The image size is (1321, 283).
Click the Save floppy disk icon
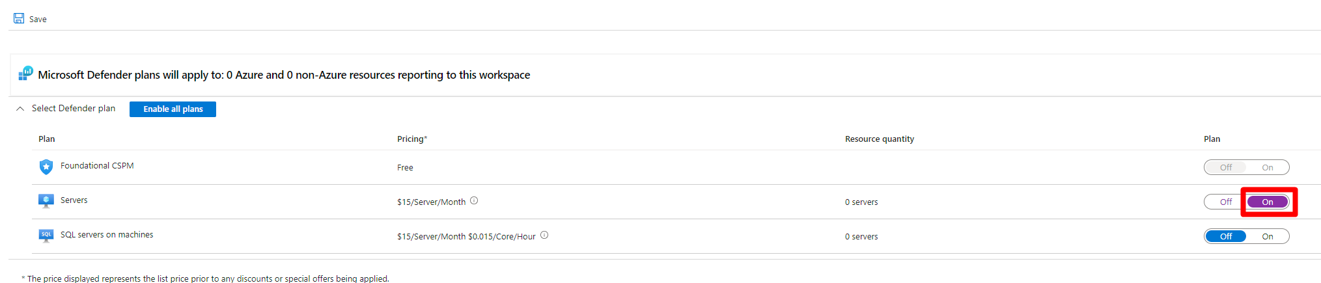tap(19, 18)
